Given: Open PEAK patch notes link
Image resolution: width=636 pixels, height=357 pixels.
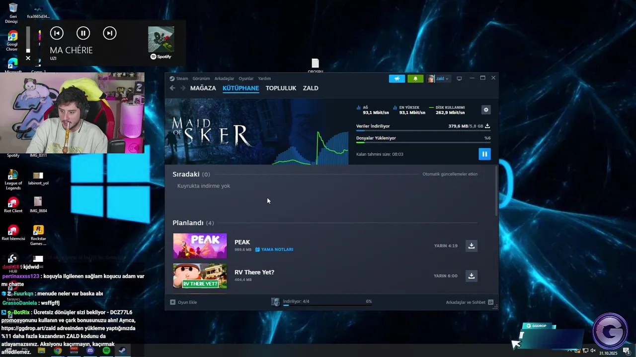Looking at the screenshot, I should click(274, 249).
